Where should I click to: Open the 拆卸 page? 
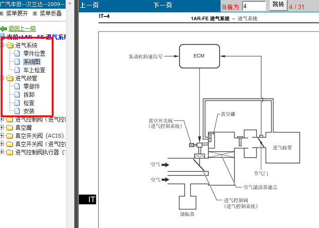coord(29,95)
